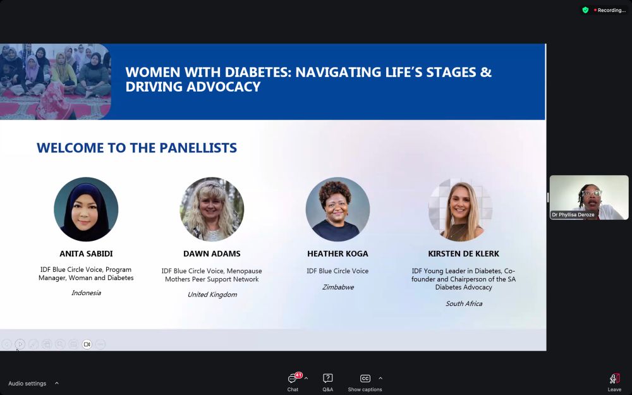Screen dimensions: 632x395
Task: Expand the arrow beside Show captions
Action: click(380, 379)
